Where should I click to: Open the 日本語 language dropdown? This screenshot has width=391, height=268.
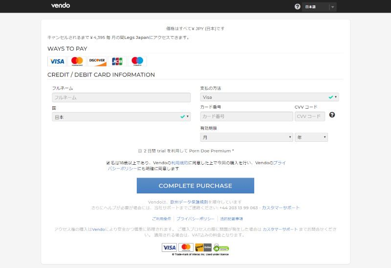point(319,7)
